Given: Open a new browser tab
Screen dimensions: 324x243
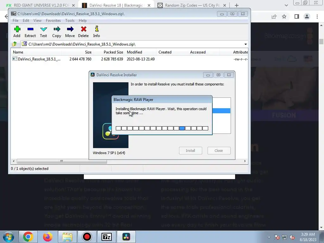Looking at the screenshot, I should tap(237, 5).
